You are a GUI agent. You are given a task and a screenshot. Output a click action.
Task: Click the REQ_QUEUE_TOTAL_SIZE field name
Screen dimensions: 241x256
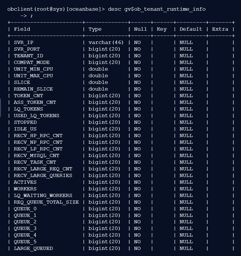coord(46,202)
